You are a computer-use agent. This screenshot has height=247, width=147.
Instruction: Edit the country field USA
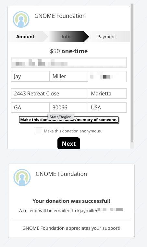(x=107, y=107)
